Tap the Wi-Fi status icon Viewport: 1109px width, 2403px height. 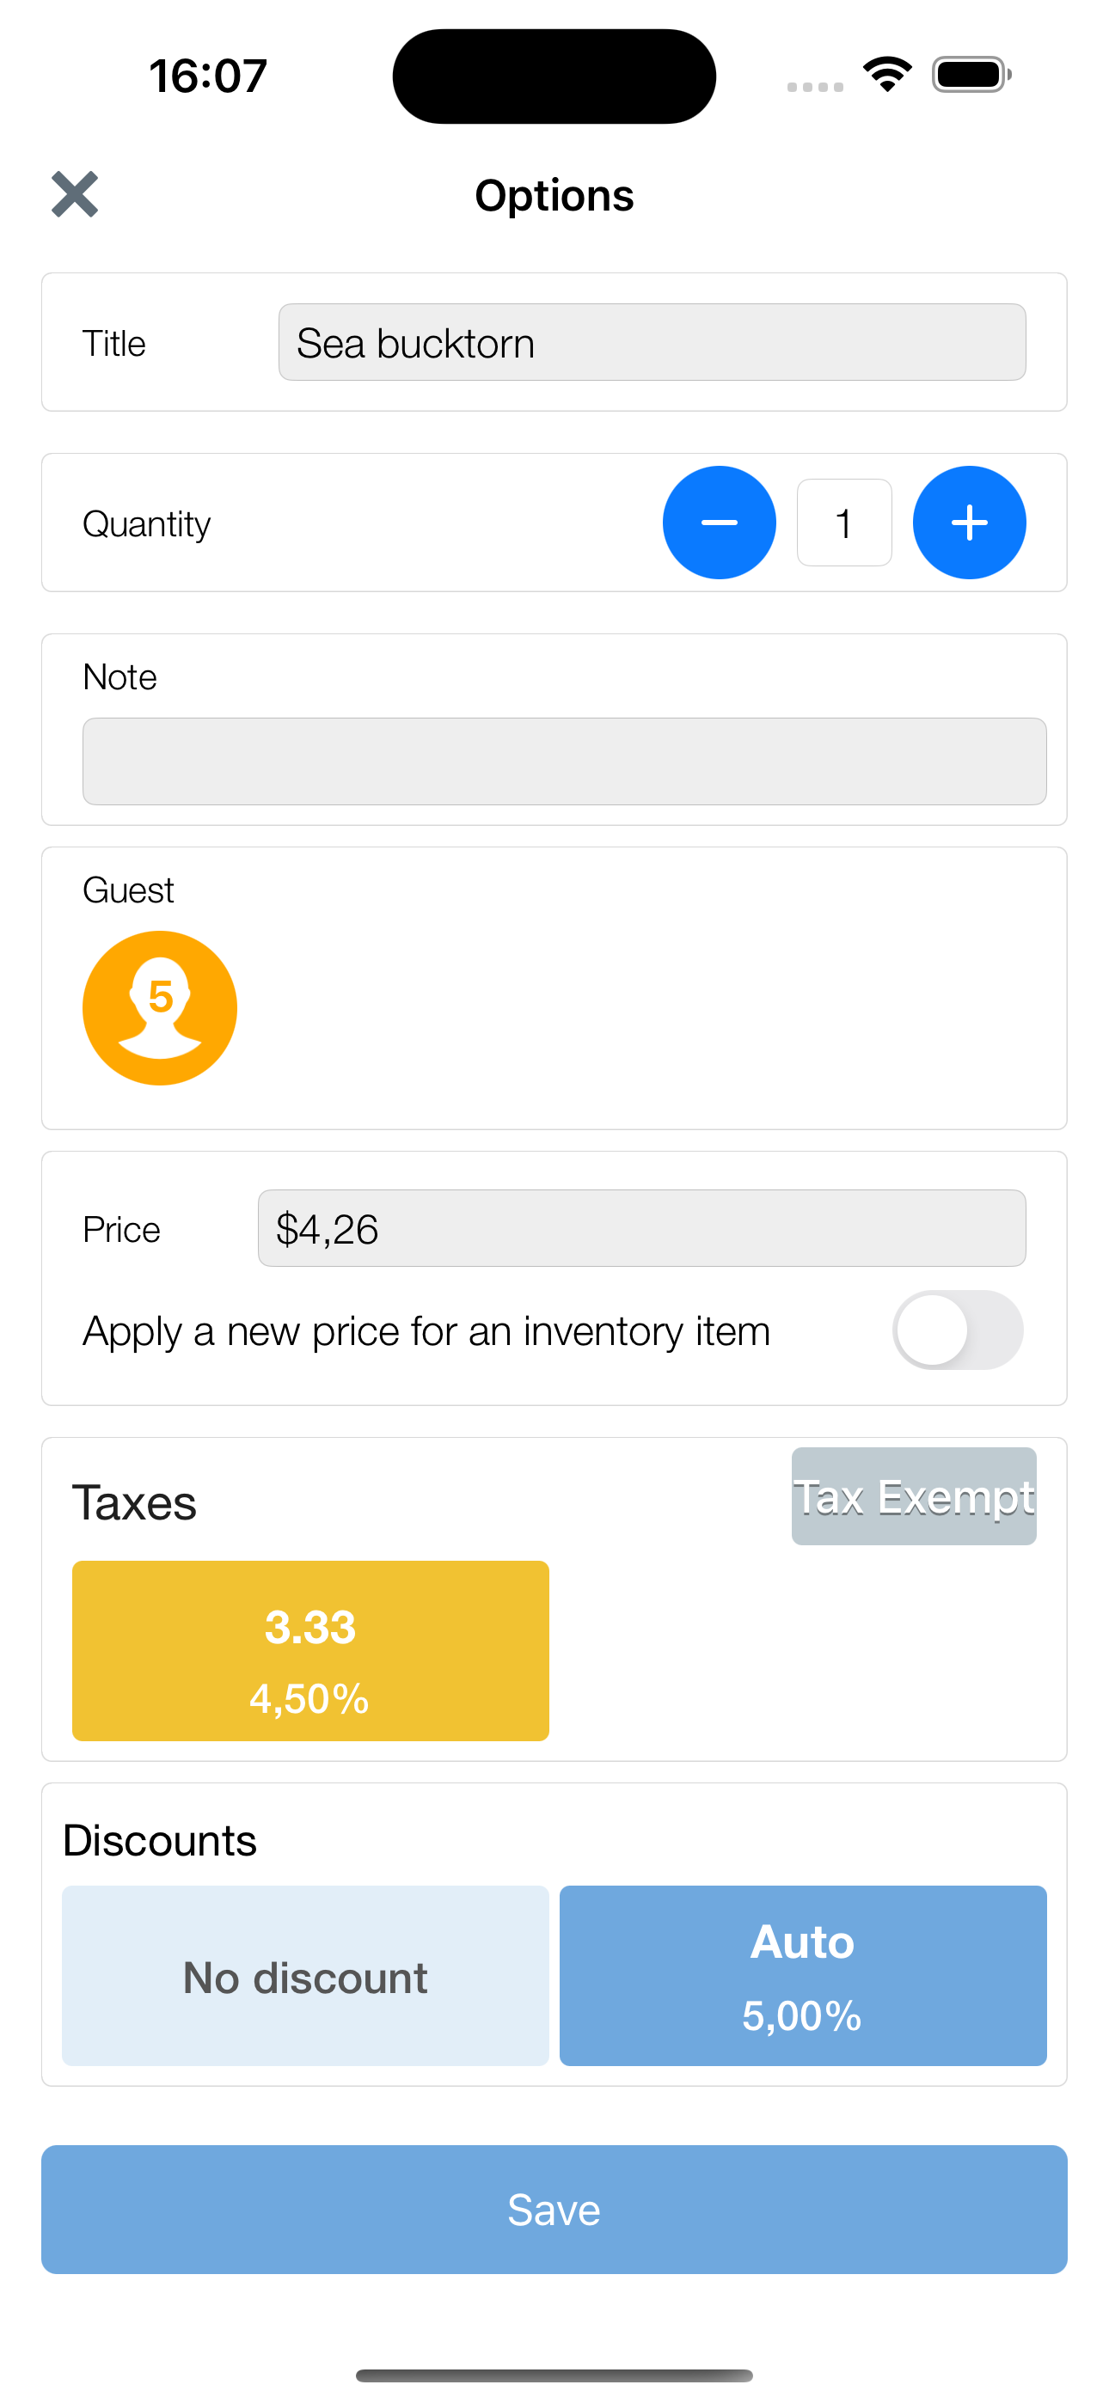887,75
